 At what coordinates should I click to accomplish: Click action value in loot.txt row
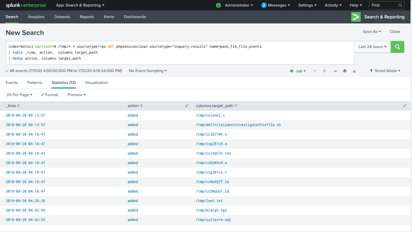133,201
